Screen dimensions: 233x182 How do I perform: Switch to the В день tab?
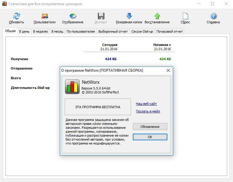pyautogui.click(x=24, y=31)
